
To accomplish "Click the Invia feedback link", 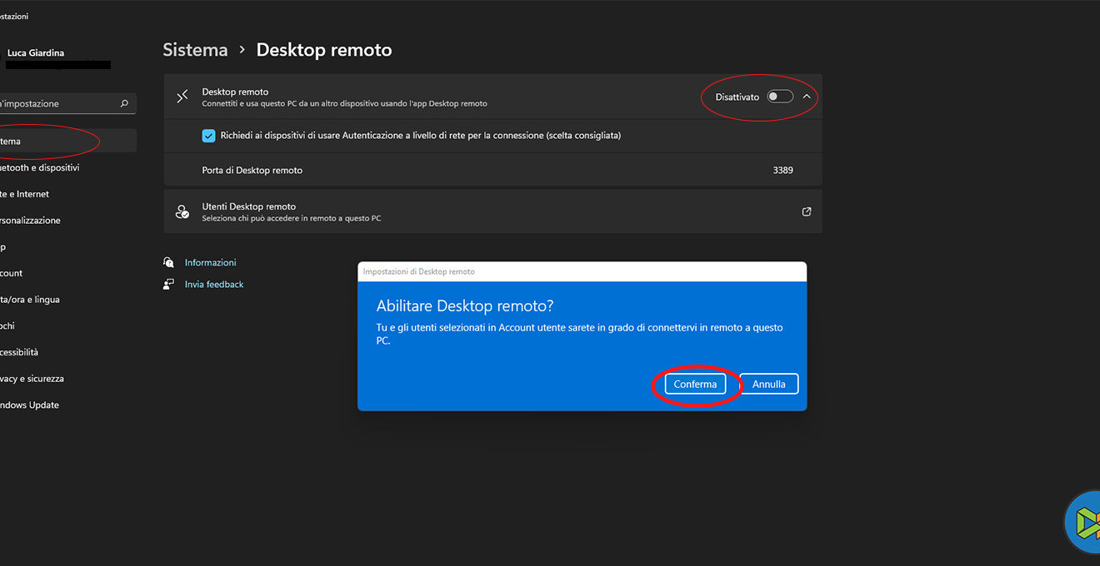I will (214, 284).
